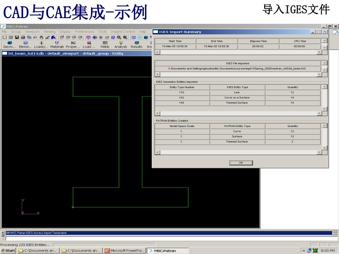Switch to Microsoft PowerPoint taskbar button

click(125, 251)
